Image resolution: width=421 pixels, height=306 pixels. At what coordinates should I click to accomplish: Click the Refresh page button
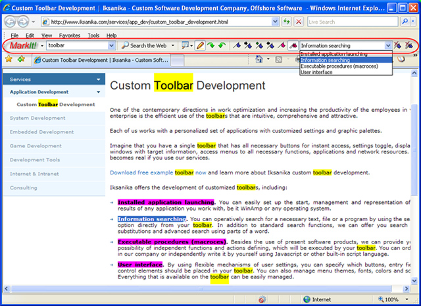[x=287, y=22]
